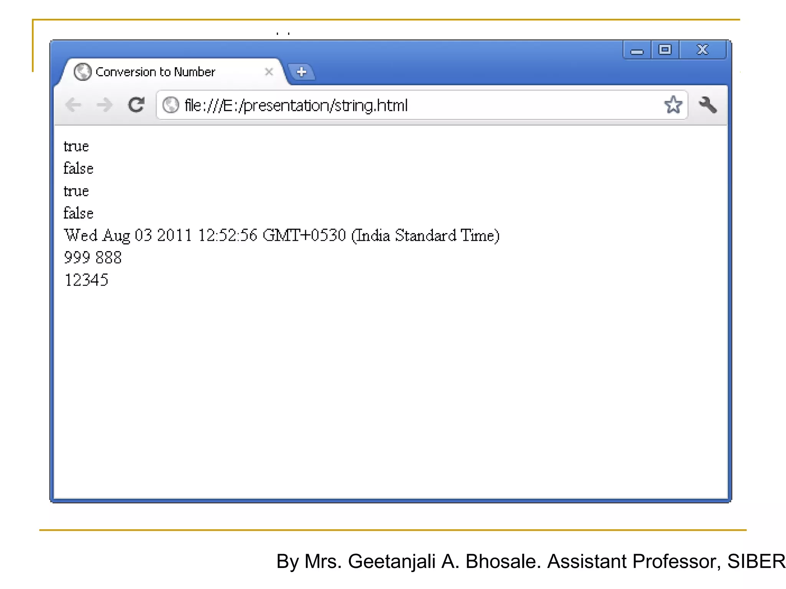Click the '999 888' output line
Screen dimensions: 786x589
pyautogui.click(x=93, y=257)
